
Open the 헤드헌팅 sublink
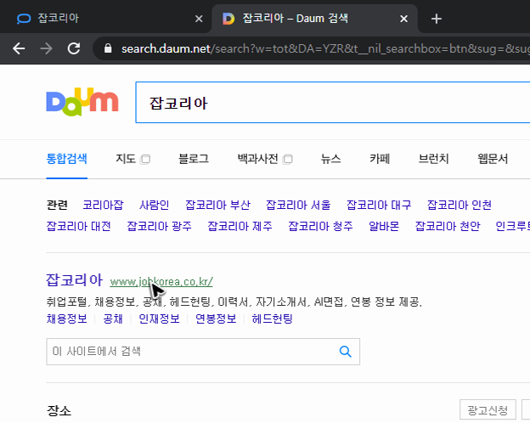[272, 319]
